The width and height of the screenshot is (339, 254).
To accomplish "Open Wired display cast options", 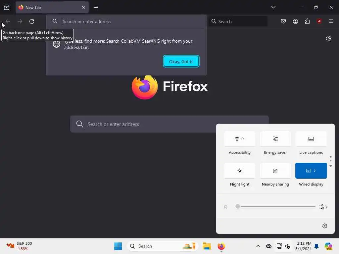I will tap(311, 171).
